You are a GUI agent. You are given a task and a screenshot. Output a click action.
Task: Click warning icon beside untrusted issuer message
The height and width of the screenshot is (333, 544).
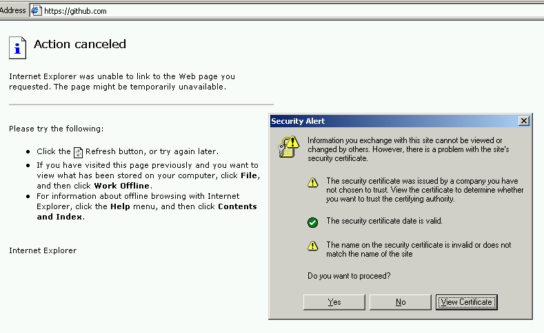coord(313,183)
